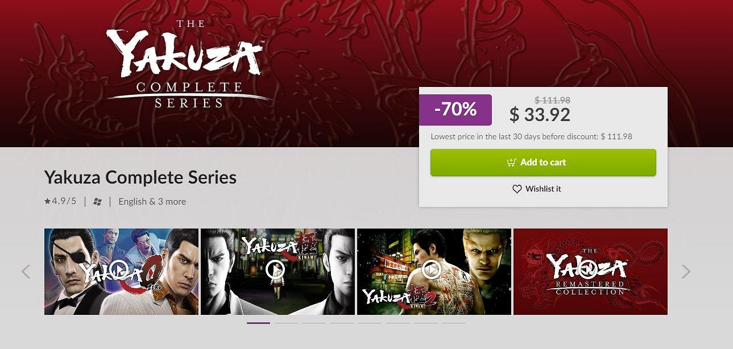
Task: Select the second carousel page indicator
Action: tap(286, 323)
